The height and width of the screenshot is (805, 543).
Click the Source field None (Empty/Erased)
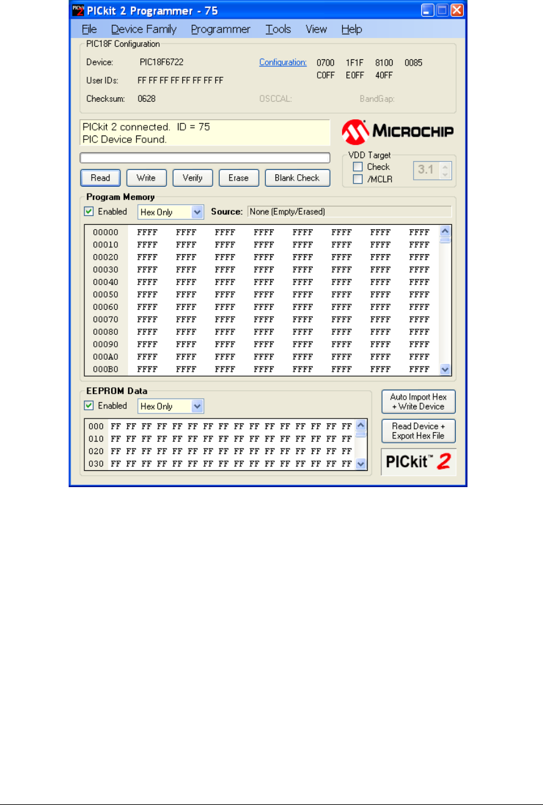pos(350,212)
